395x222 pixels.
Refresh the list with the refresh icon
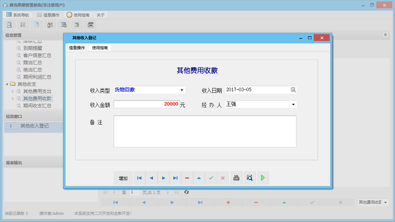pos(186,193)
